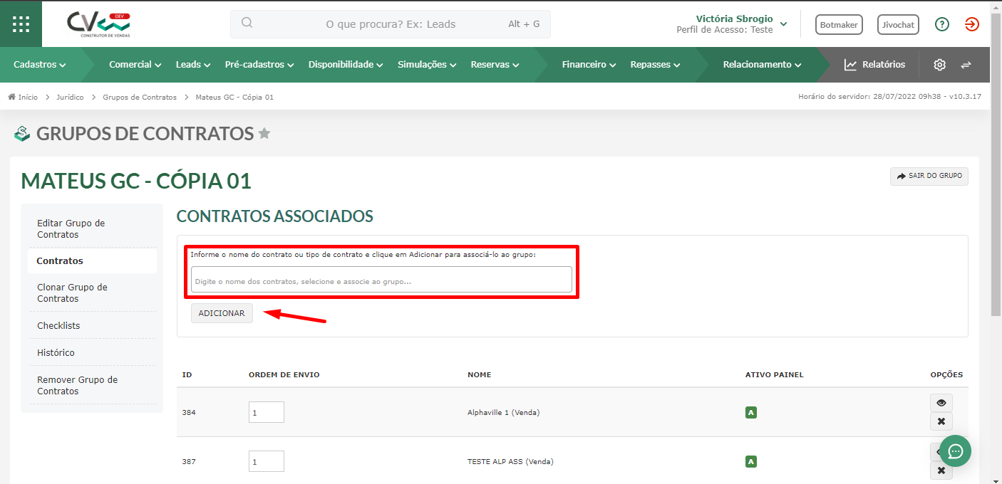Open the Relatórios menu item
Viewport: 1002px width, 484px height.
(x=874, y=65)
